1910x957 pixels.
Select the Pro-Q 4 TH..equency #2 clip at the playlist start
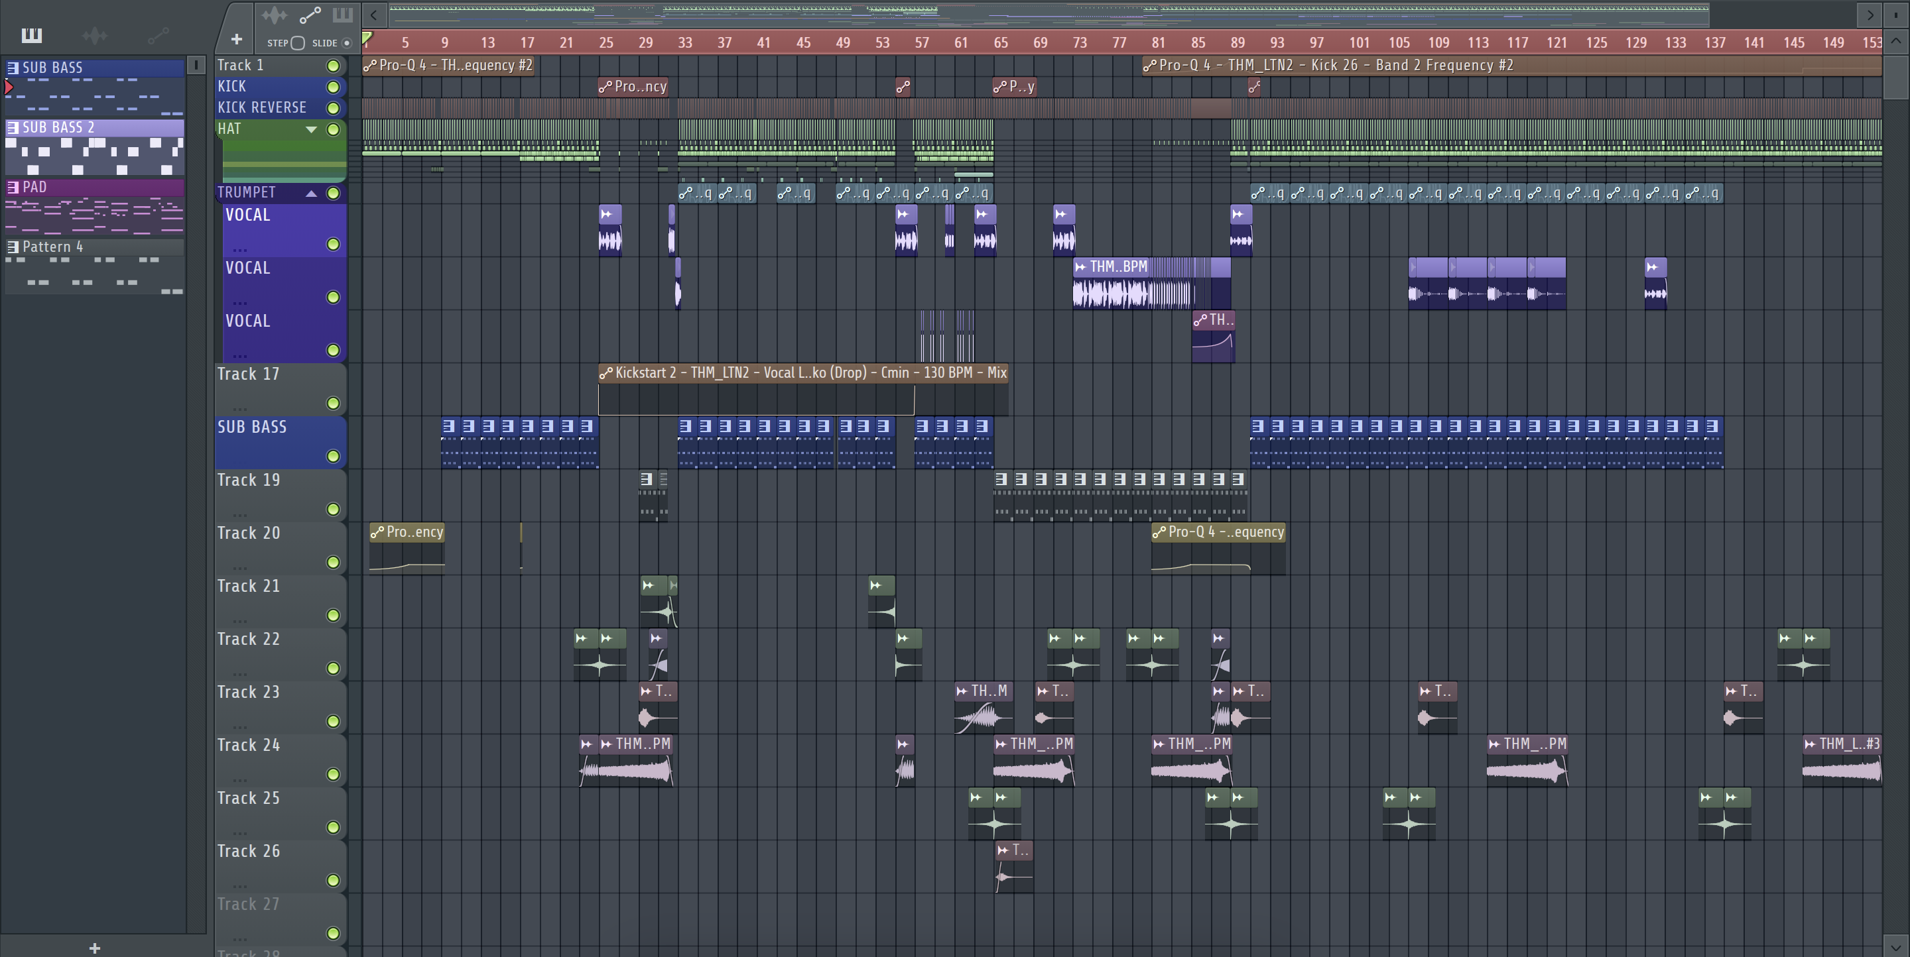pyautogui.click(x=448, y=65)
